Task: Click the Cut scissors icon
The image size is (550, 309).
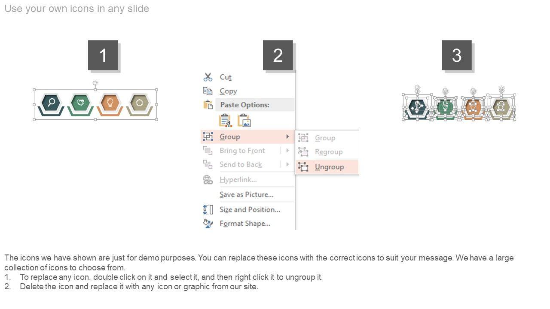Action: pos(208,77)
